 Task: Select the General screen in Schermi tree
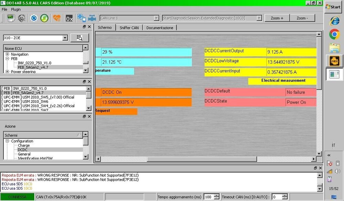click(x=24, y=154)
